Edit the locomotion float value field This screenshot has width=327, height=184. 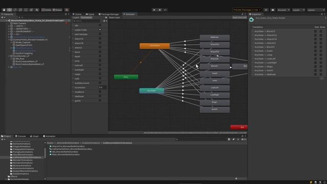(x=103, y=87)
